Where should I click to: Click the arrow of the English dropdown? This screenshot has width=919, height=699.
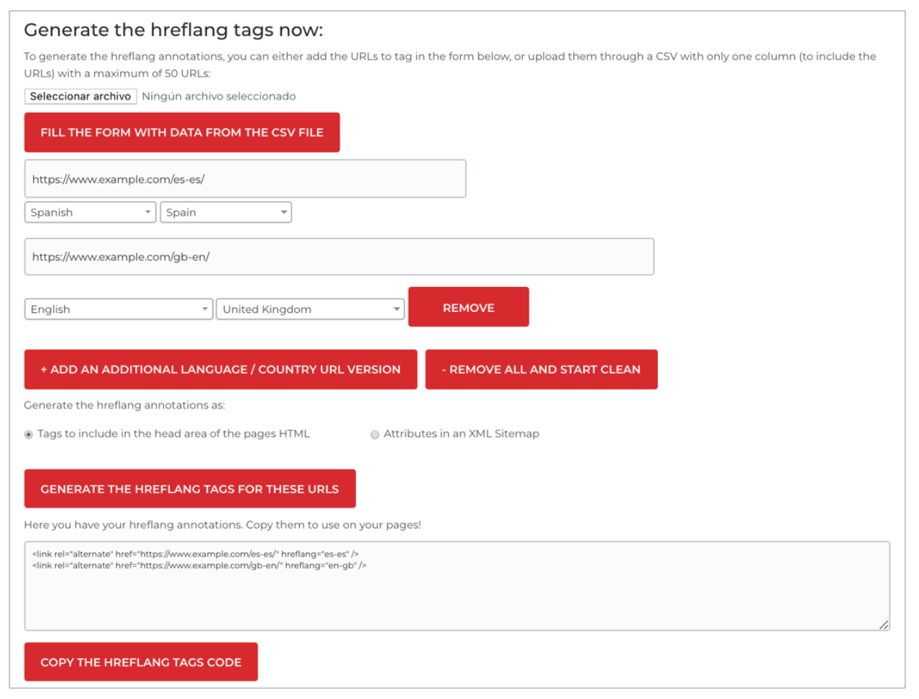click(x=204, y=309)
